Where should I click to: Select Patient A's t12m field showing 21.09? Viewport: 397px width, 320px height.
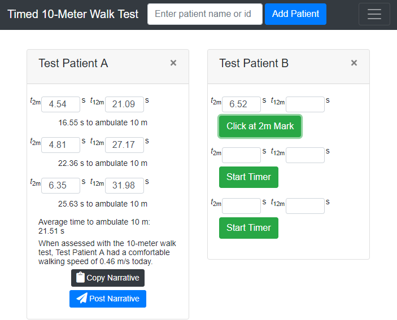(x=124, y=104)
